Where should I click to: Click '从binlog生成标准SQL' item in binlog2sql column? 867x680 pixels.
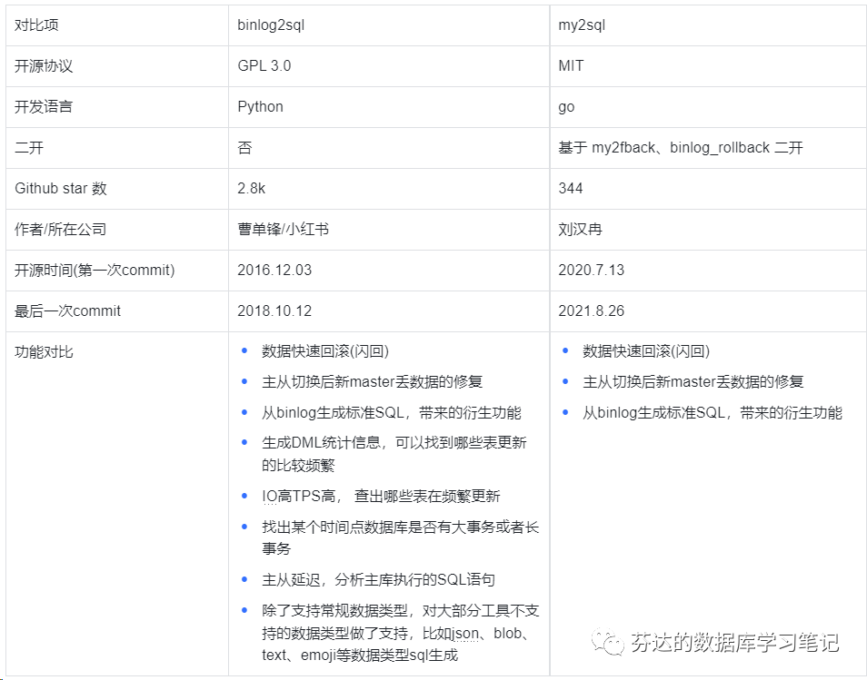[392, 413]
